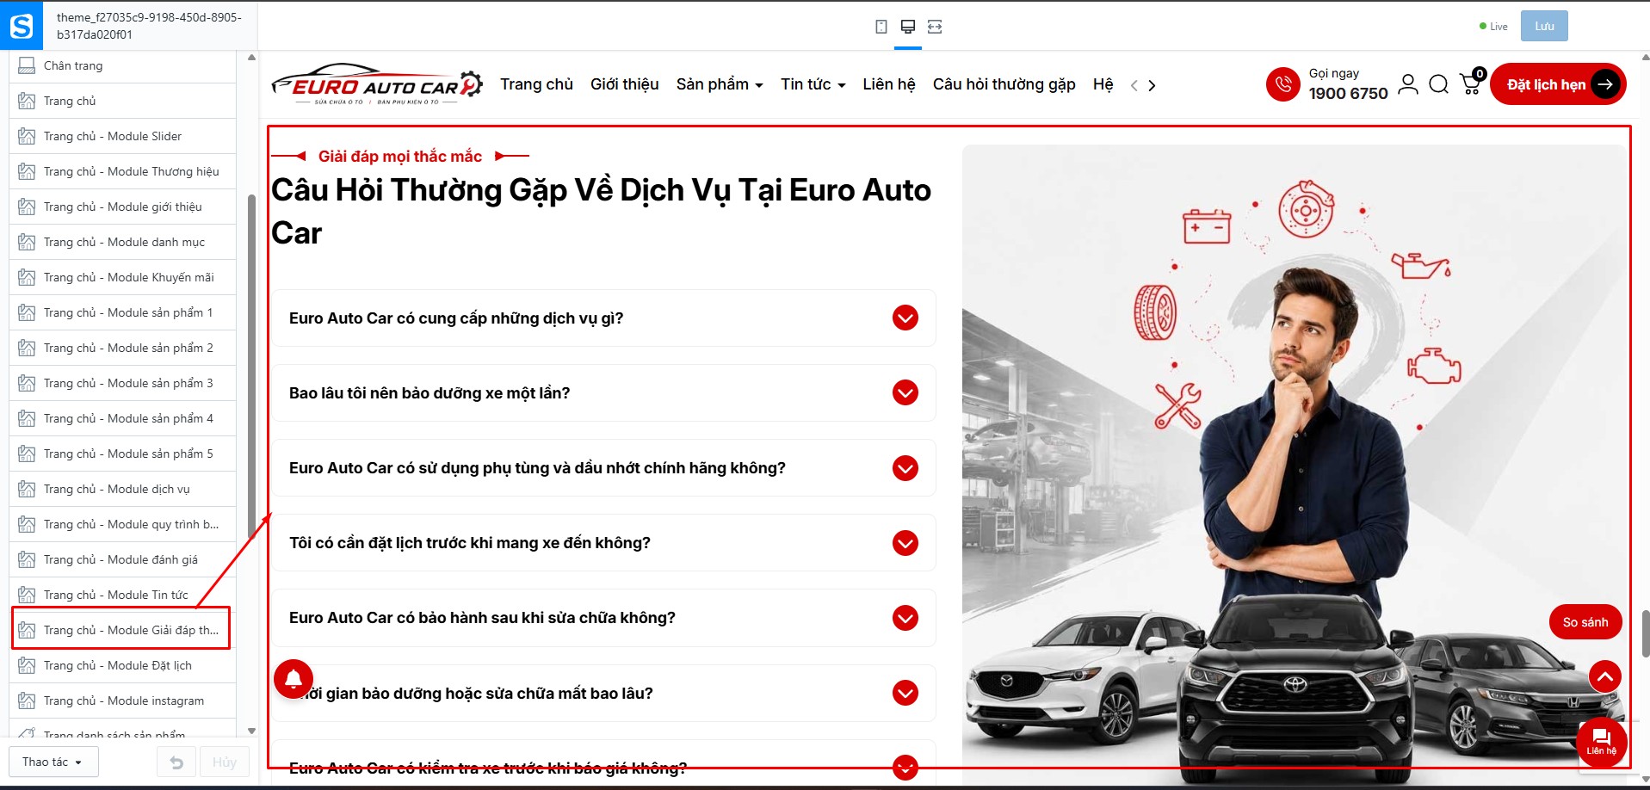1650x790 pixels.
Task: Click the Hủy cancel button
Action: 225,762
